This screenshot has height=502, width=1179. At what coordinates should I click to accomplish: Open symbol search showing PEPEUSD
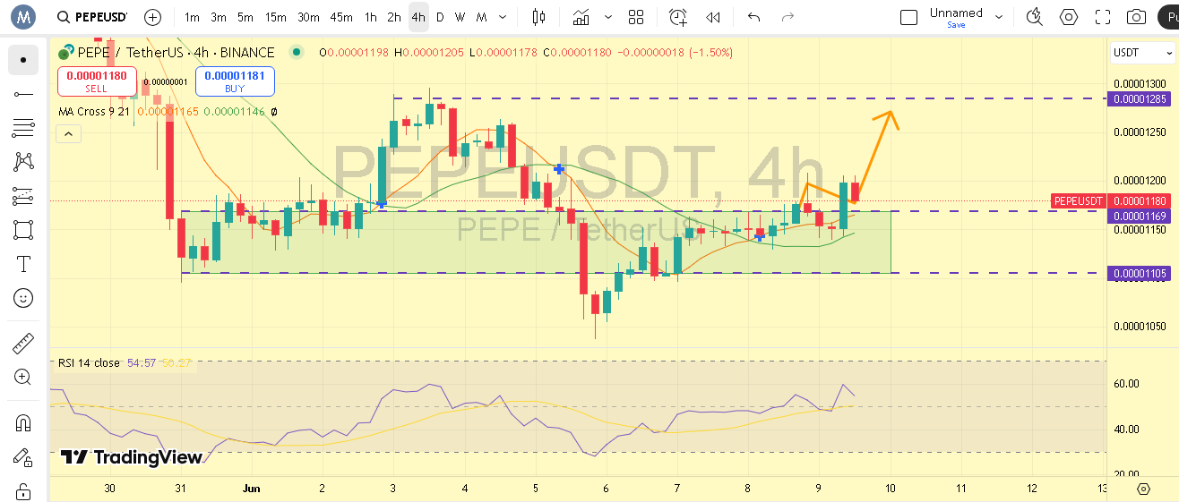[91, 17]
